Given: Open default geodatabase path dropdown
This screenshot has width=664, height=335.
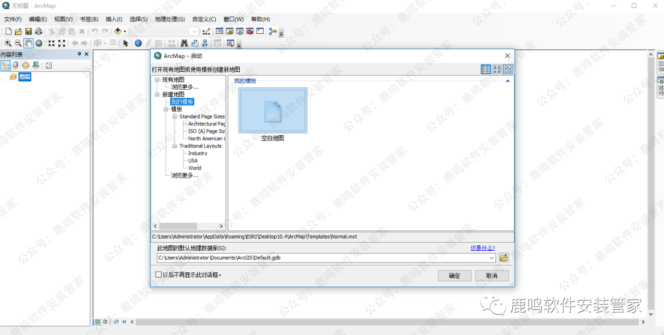Looking at the screenshot, I should pyautogui.click(x=492, y=258).
